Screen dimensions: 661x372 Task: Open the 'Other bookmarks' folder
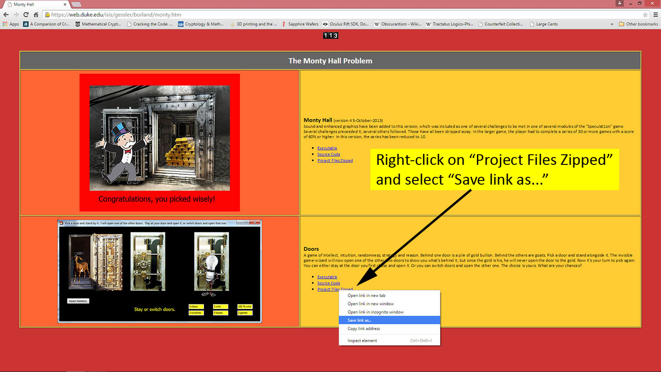(638, 24)
